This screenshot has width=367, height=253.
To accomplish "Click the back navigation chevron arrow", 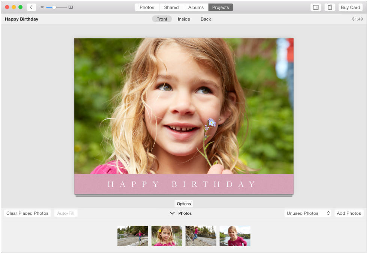I will tap(31, 7).
